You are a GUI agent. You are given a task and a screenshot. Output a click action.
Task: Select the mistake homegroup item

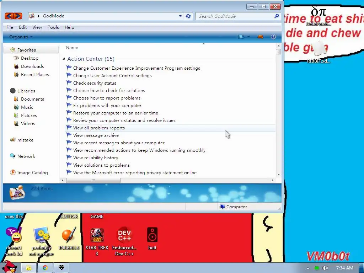25,140
